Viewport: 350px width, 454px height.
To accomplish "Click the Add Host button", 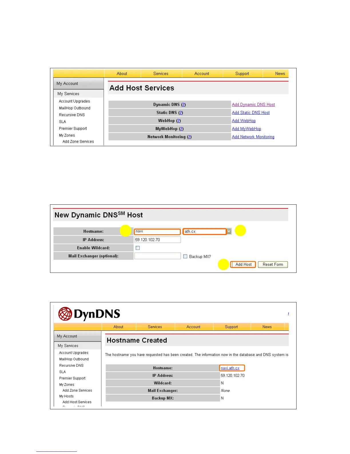I will (243, 265).
